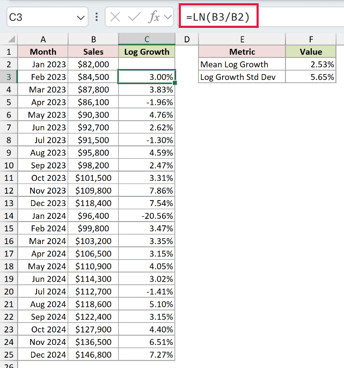Select row 25 header
The height and width of the screenshot is (368, 344).
(x=9, y=355)
